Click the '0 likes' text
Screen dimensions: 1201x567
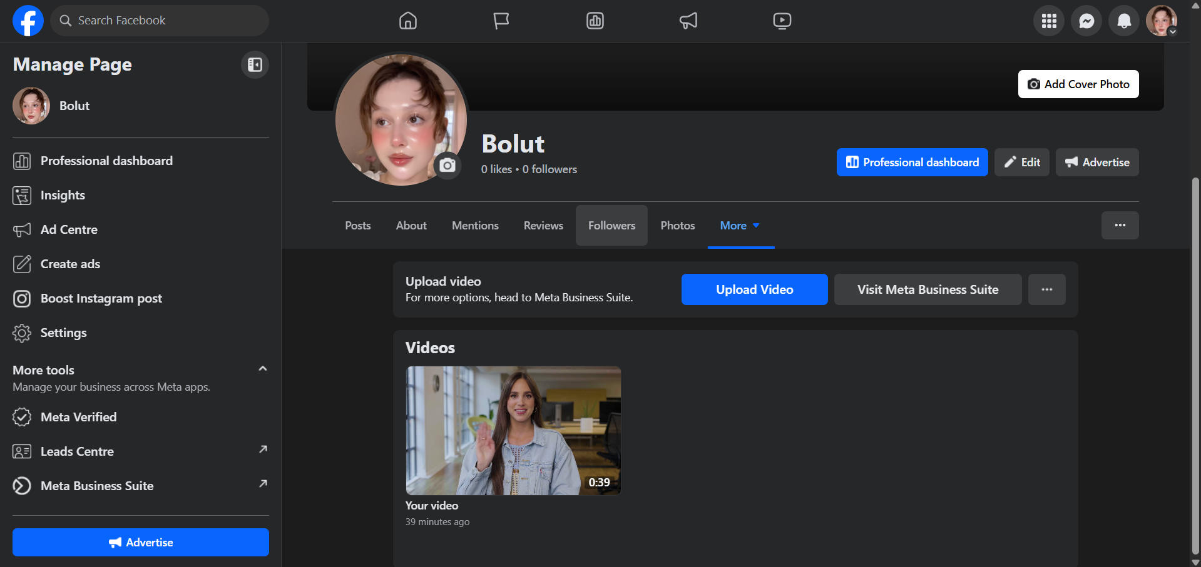click(497, 169)
